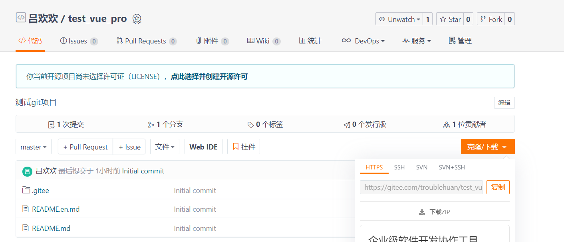
Task: Launch the Web IDE
Action: (203, 147)
